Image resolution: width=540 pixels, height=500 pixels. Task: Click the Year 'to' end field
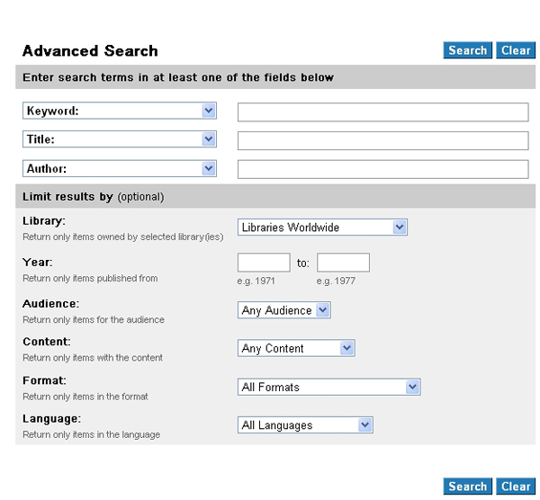(343, 263)
